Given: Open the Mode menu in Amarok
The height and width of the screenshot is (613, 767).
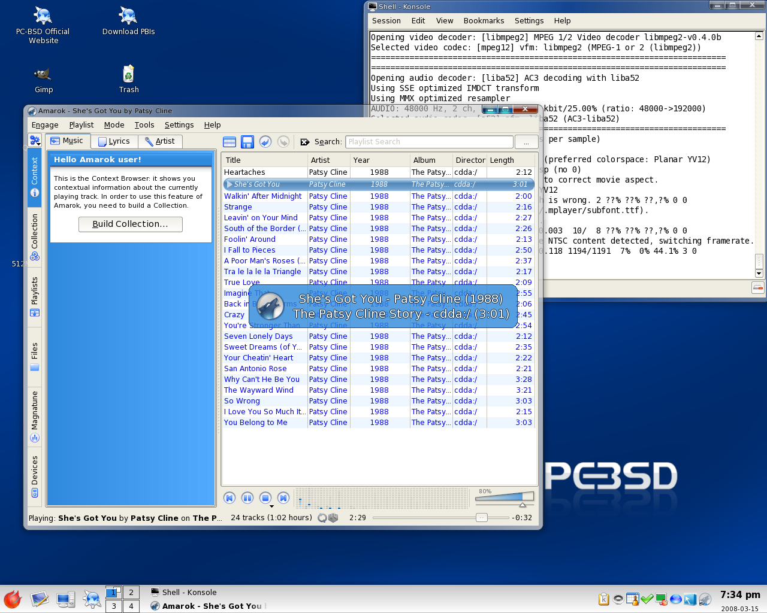Looking at the screenshot, I should tap(114, 125).
